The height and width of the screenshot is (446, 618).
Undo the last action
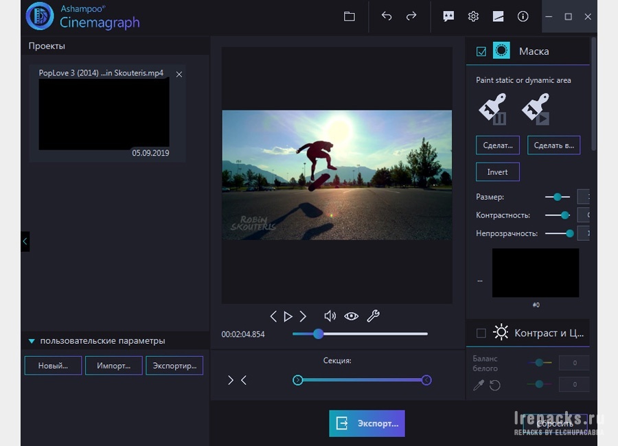tap(387, 16)
